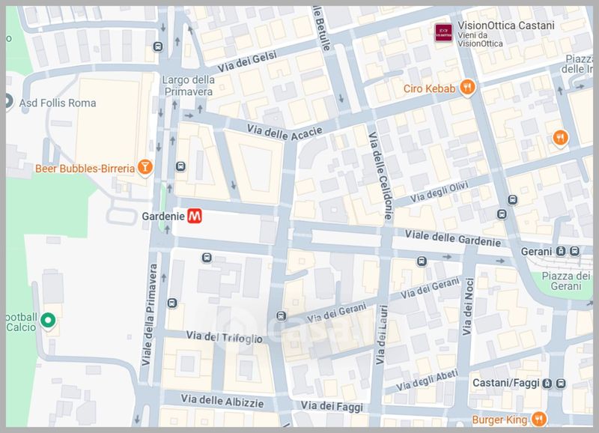Viewport: 599px width, 433px height.
Task: Select the Gerani tram stop icon
Action: coord(560,251)
